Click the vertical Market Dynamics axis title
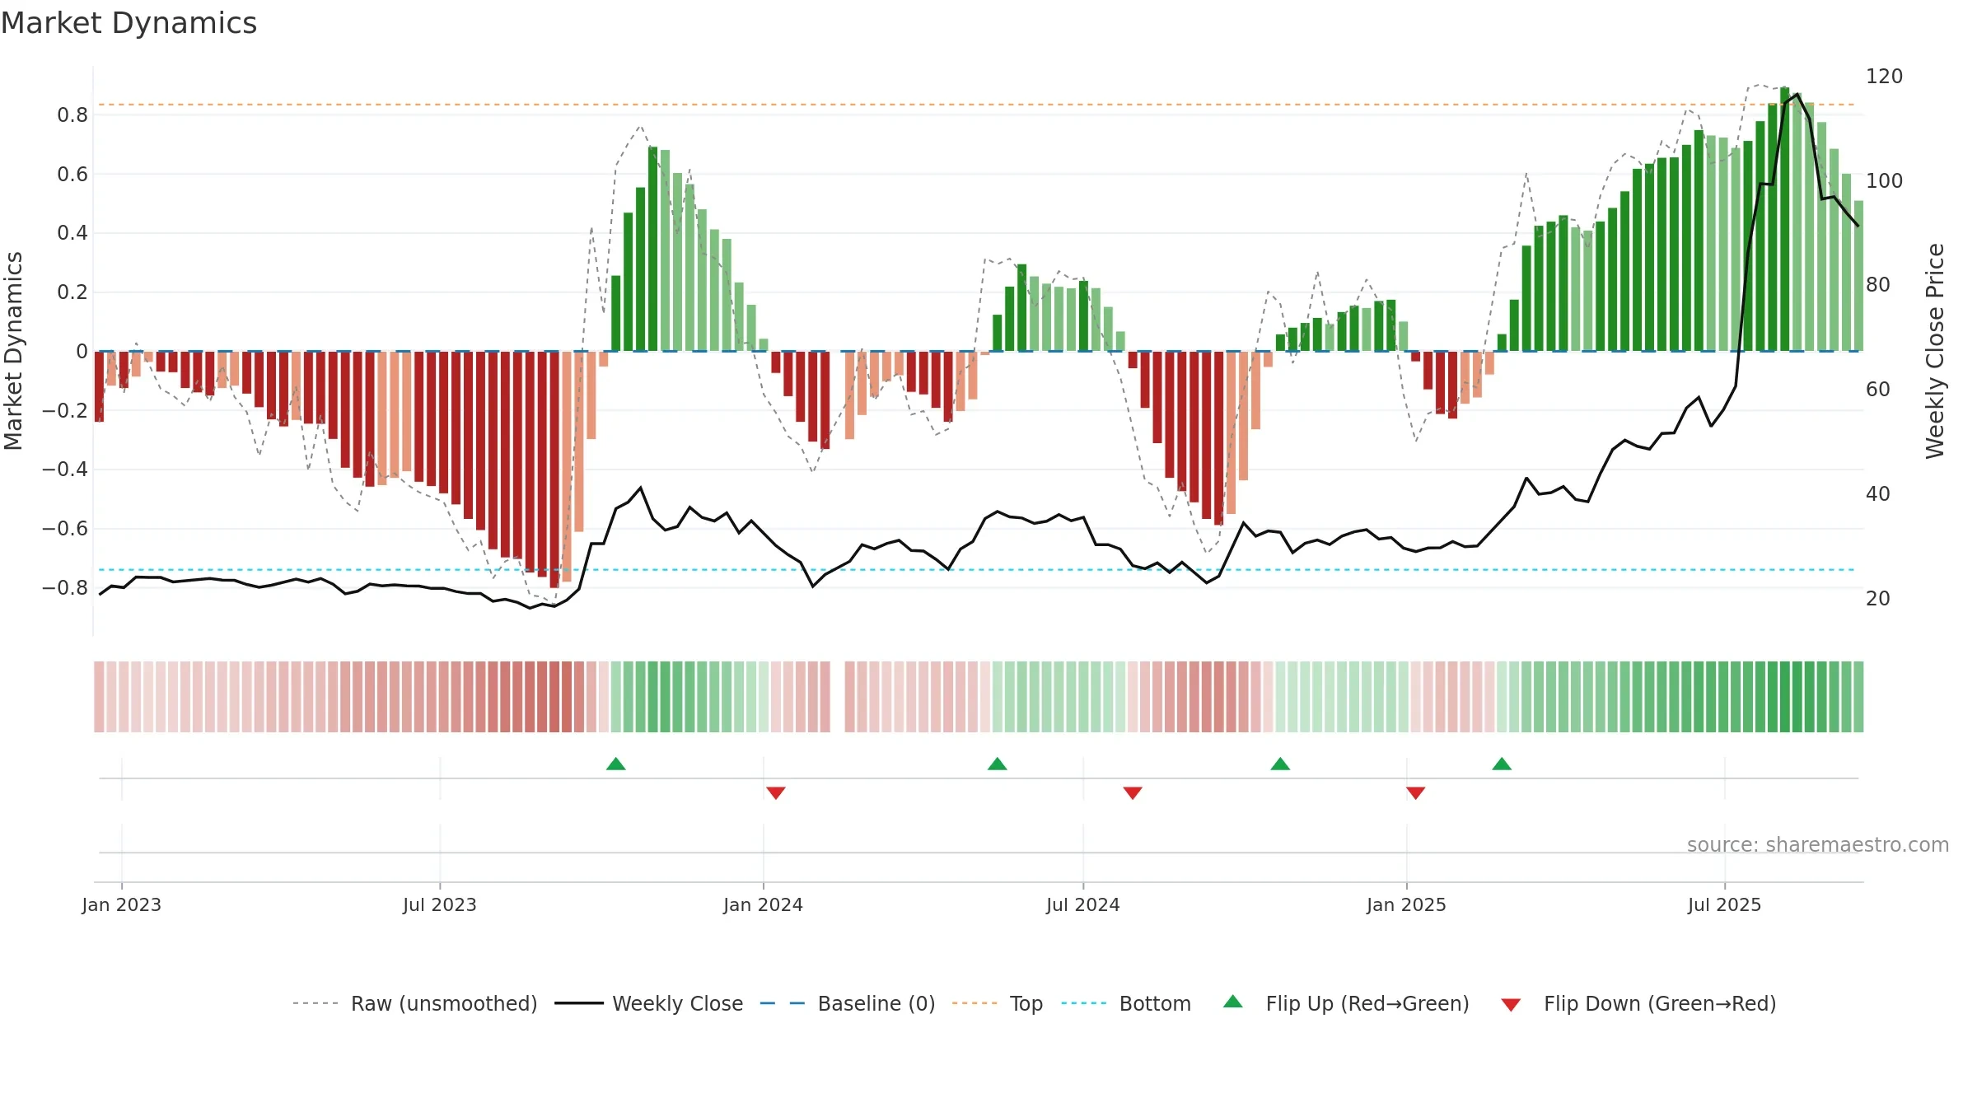This screenshot has height=1112, width=1977. coord(13,351)
